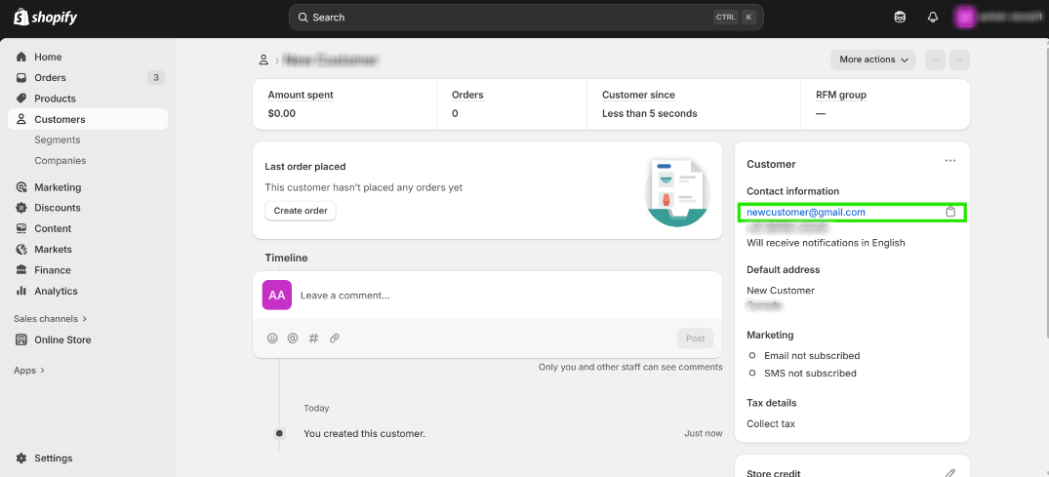This screenshot has width=1049, height=477.
Task: Copy the customer email with the clipboard icon
Action: click(x=950, y=212)
